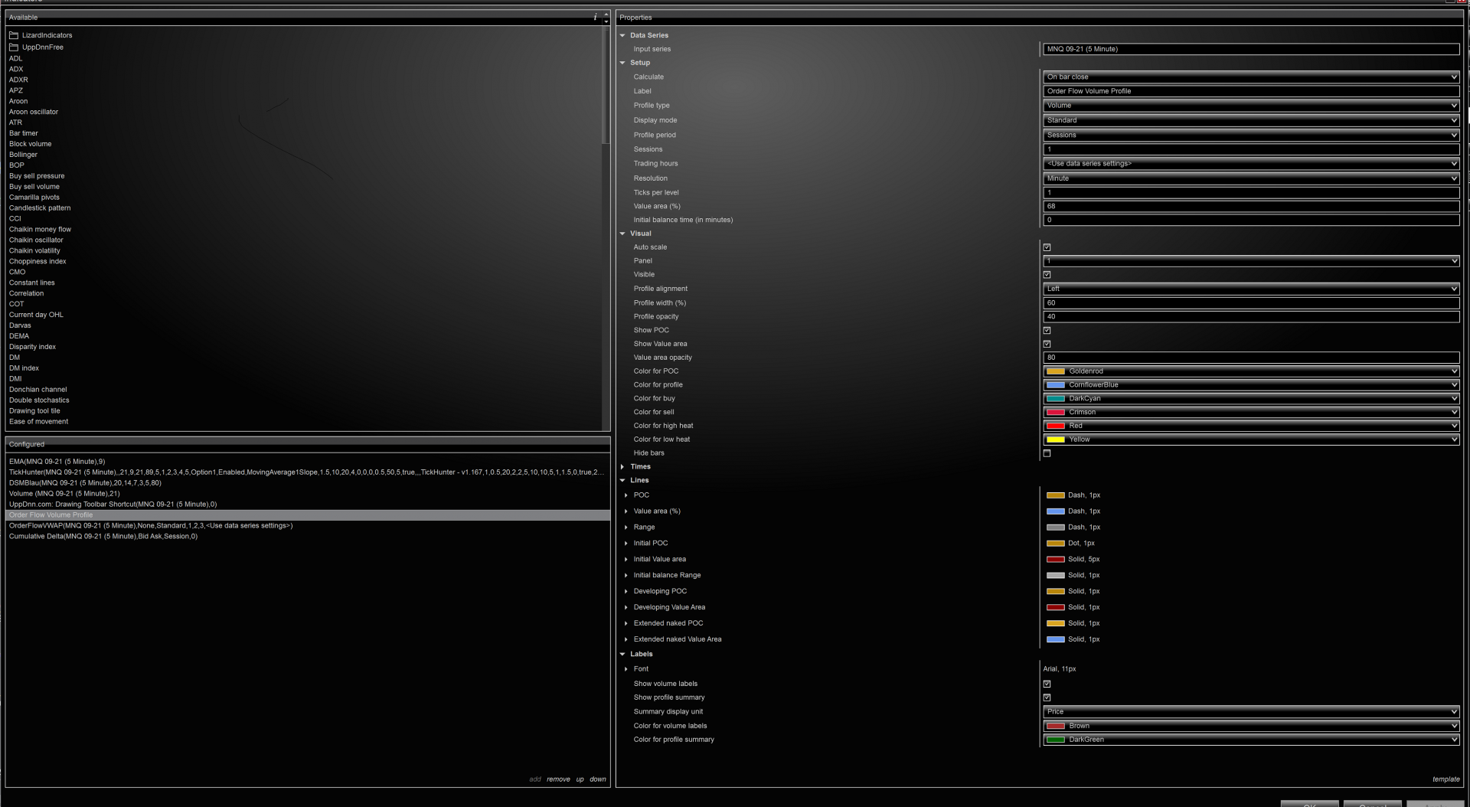Collapse the Setup section

pos(622,63)
